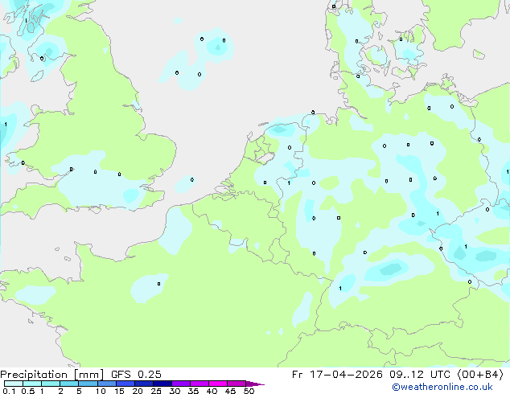Click the legend label '0.5'
Viewport: 510px width, 394px height.
28,391
